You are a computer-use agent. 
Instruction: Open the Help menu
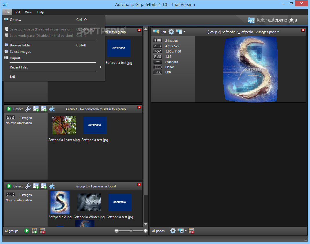pos(40,12)
